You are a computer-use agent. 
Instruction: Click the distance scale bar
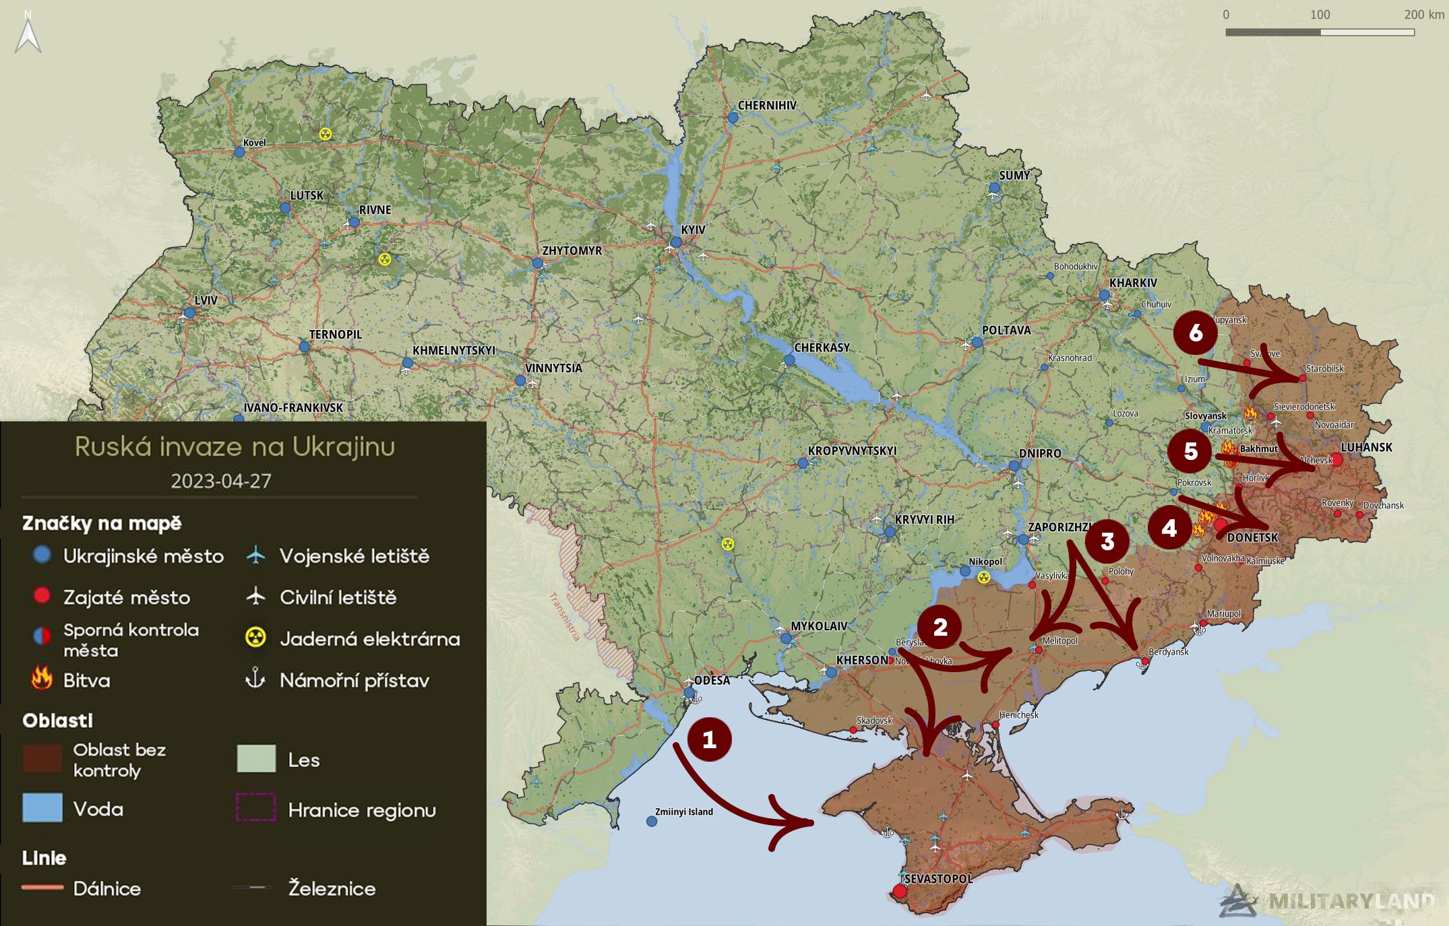(x=1320, y=32)
